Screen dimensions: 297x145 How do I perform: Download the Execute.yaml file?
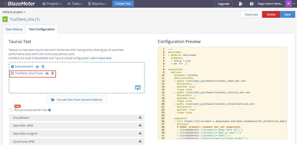37,67
